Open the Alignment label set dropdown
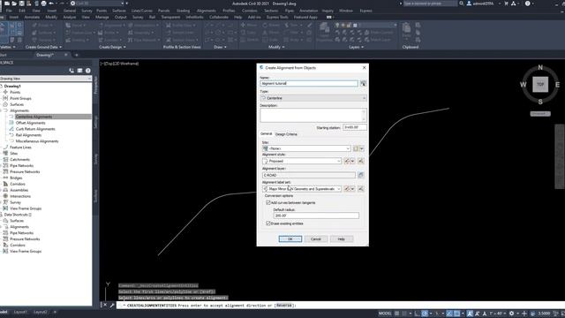The height and width of the screenshot is (318, 565). point(302,189)
